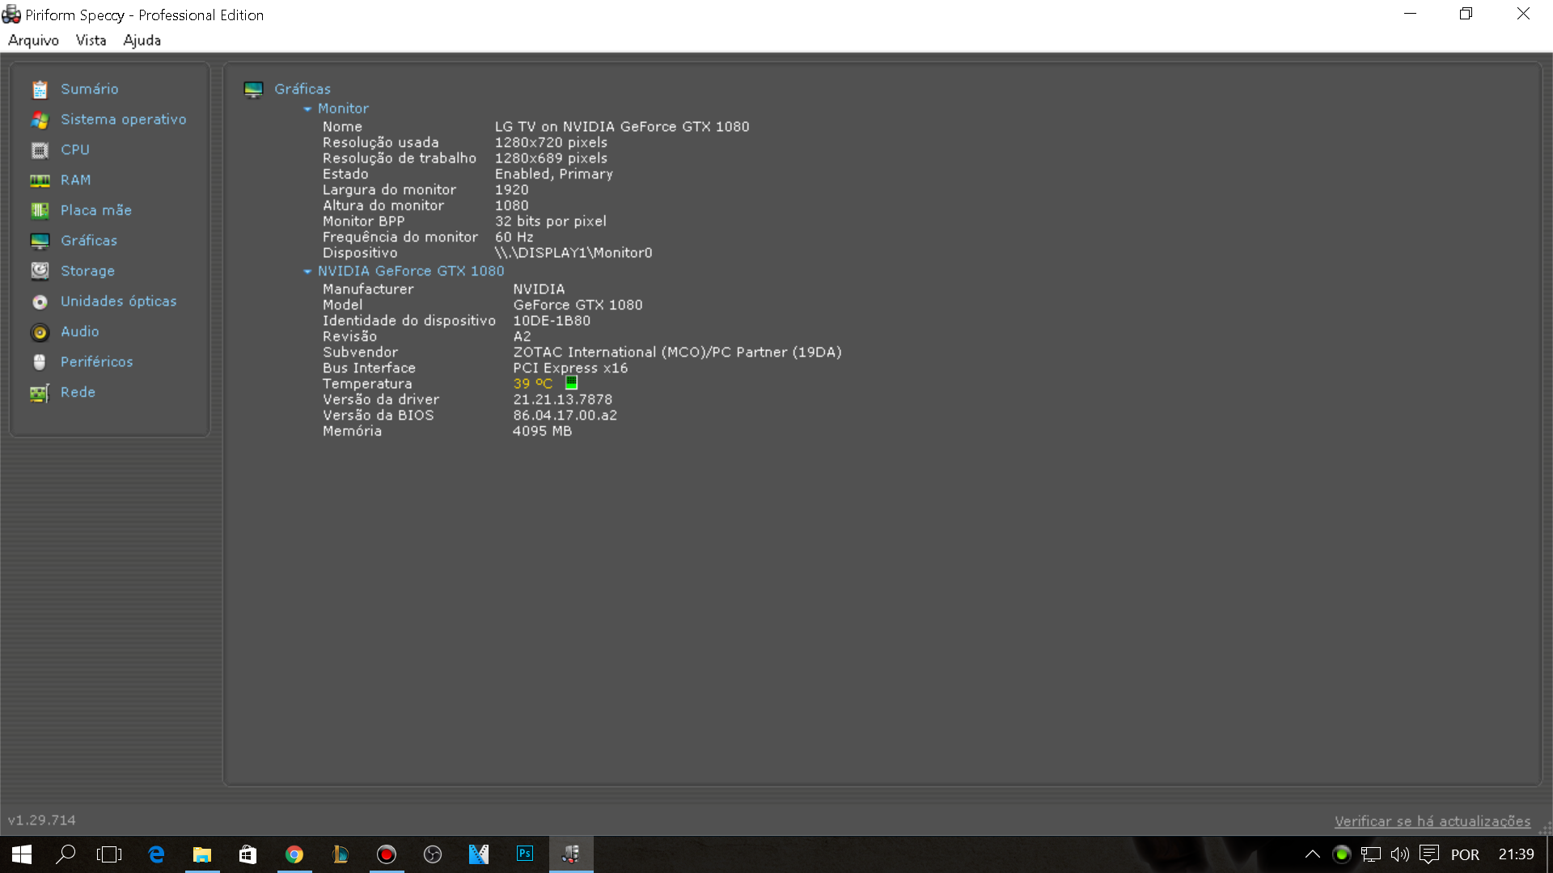Launch Microsoft Edge from taskbar

(156, 854)
